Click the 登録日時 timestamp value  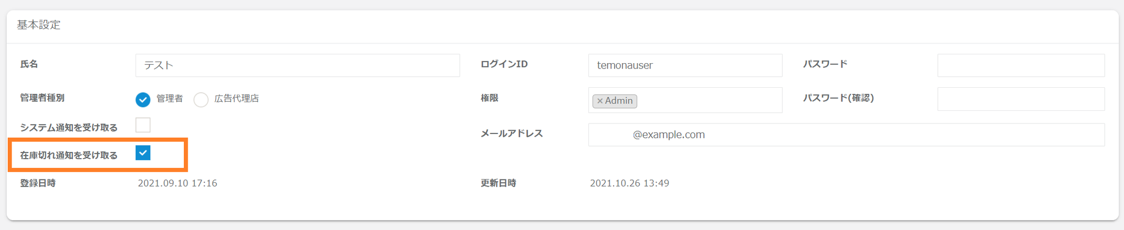coord(177,183)
